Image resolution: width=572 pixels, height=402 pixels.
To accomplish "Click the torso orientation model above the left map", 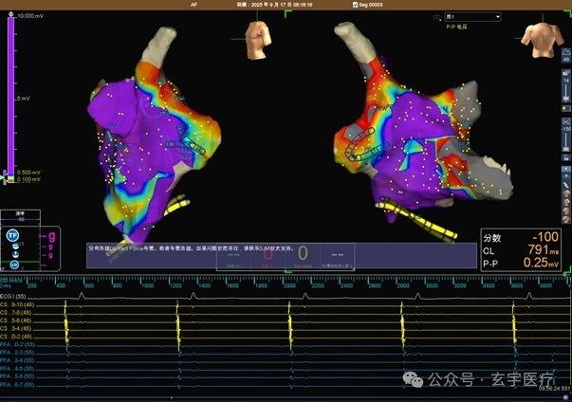I will 258,40.
